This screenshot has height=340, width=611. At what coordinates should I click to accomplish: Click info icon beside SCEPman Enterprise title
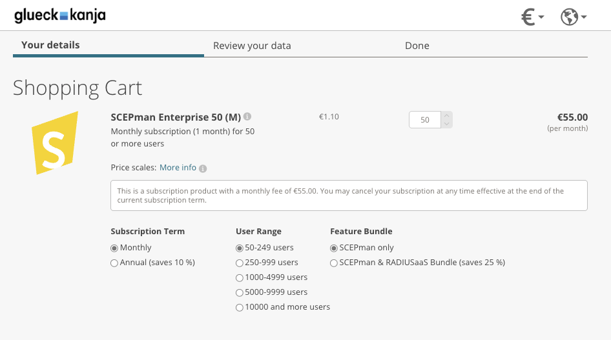pos(247,117)
